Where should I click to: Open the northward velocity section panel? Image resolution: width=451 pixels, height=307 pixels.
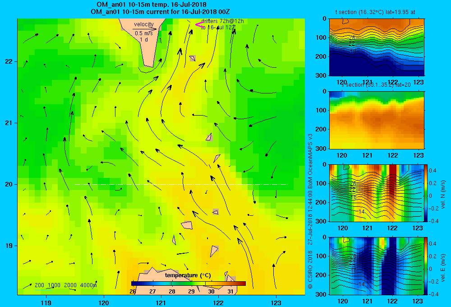pos(377,193)
